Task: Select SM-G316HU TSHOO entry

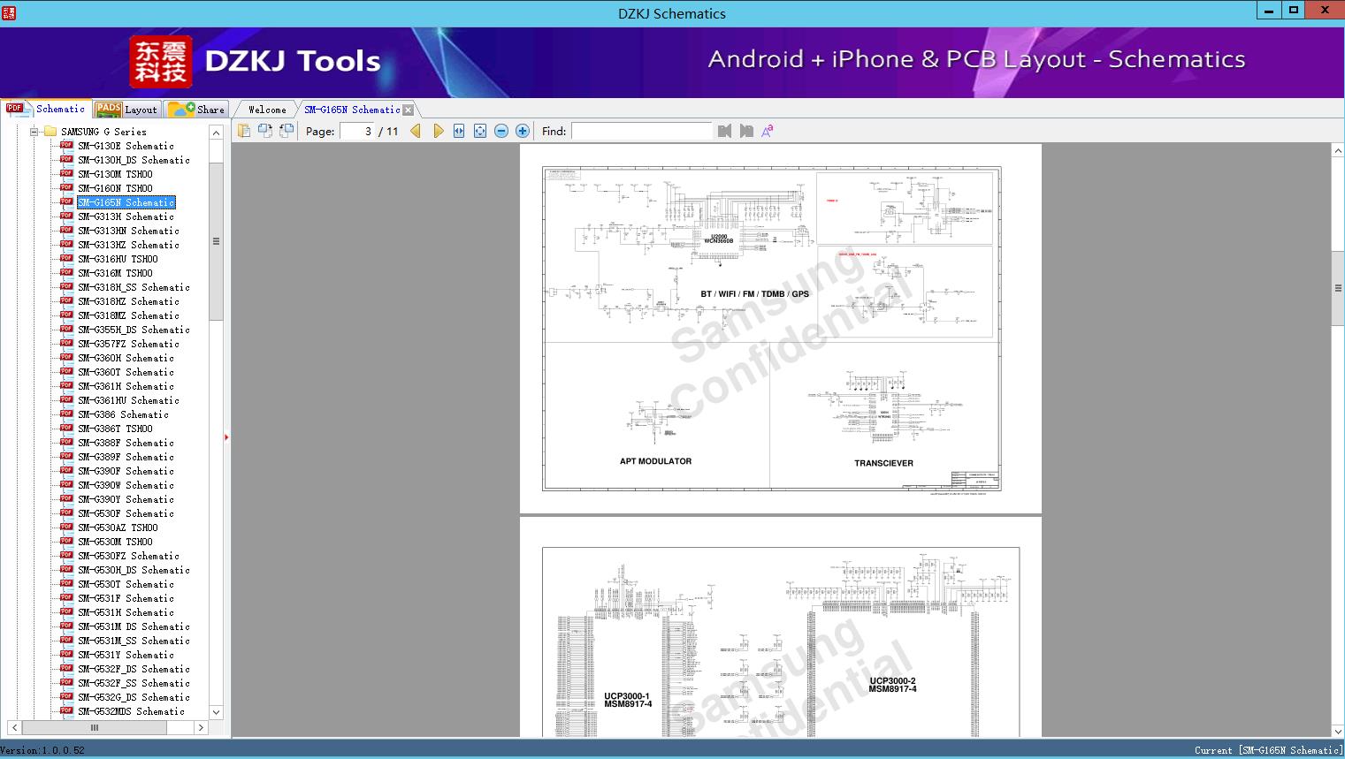Action: click(118, 259)
